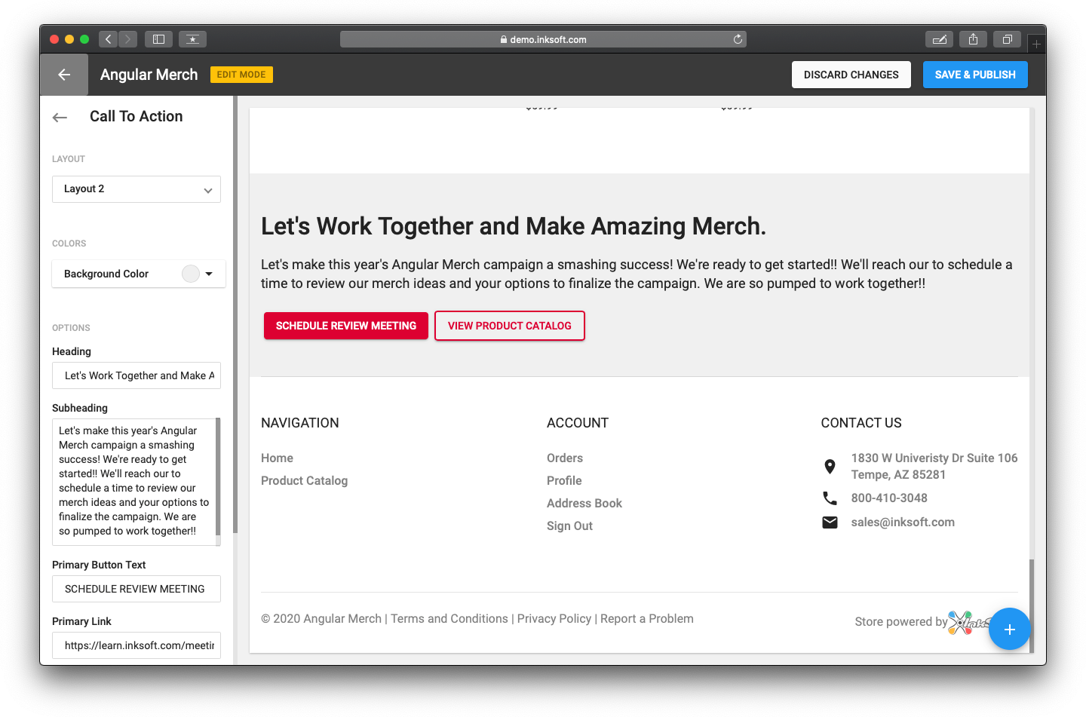Open Address Book link
Image resolution: width=1086 pixels, height=717 pixels.
[x=584, y=504]
